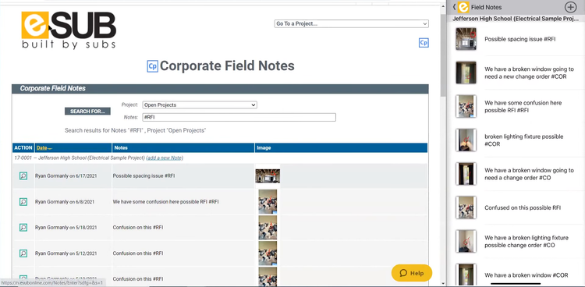Click 'Ryan Gormanly on 5/18/2021' cell
The image size is (585, 287).
66,227
